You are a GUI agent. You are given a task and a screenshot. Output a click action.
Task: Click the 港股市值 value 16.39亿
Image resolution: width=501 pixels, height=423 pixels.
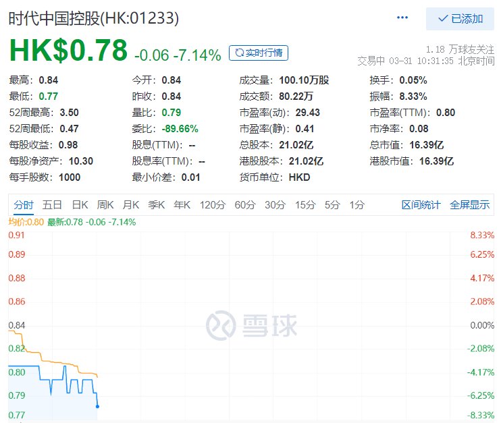tap(436, 161)
